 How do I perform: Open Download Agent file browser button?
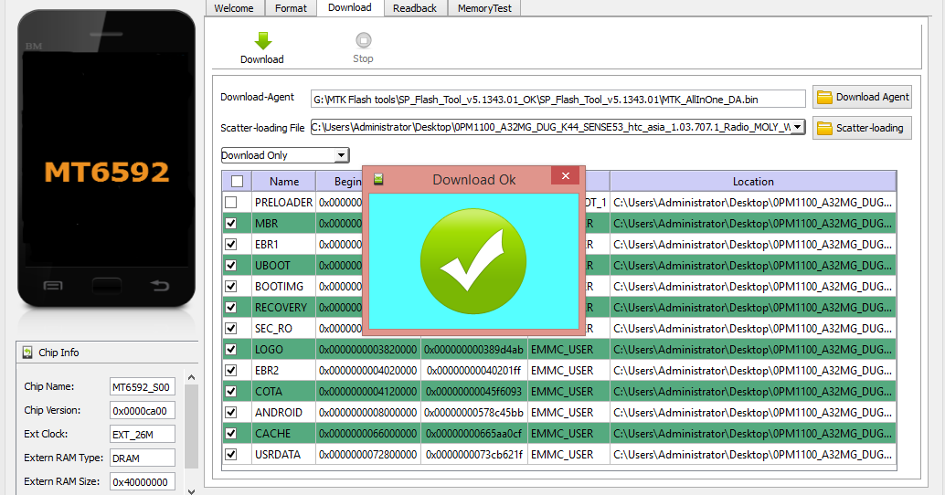click(x=863, y=97)
